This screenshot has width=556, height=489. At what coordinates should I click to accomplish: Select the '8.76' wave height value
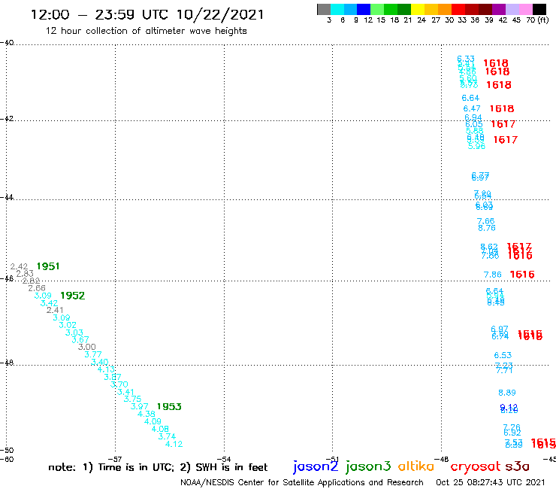click(x=487, y=228)
